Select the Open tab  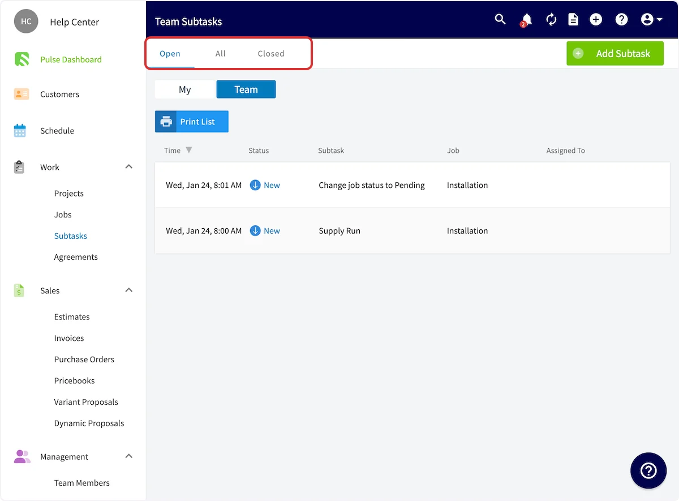click(170, 54)
